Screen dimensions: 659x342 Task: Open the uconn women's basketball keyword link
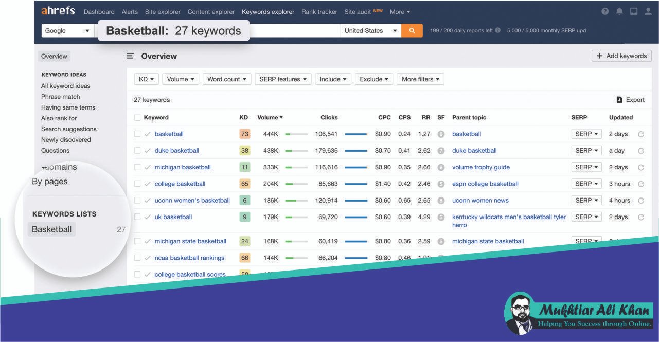pos(192,200)
